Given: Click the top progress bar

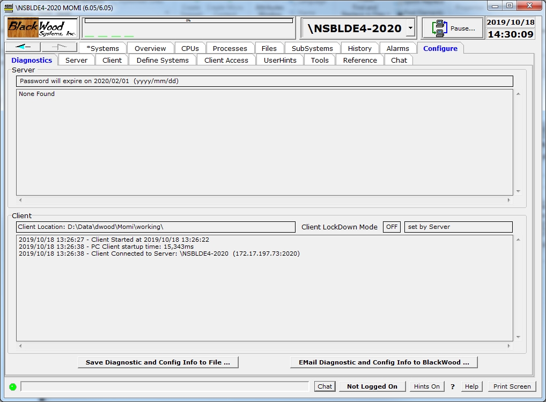Looking at the screenshot, I should point(188,20).
